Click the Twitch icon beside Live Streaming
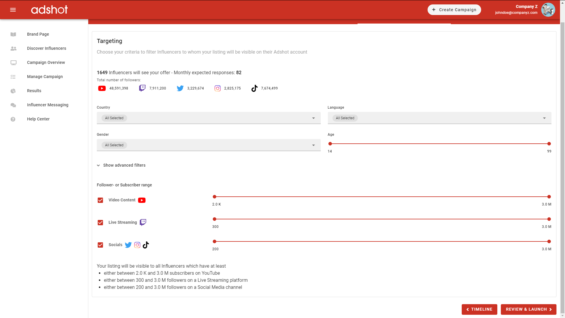The width and height of the screenshot is (565, 318). pos(143,222)
